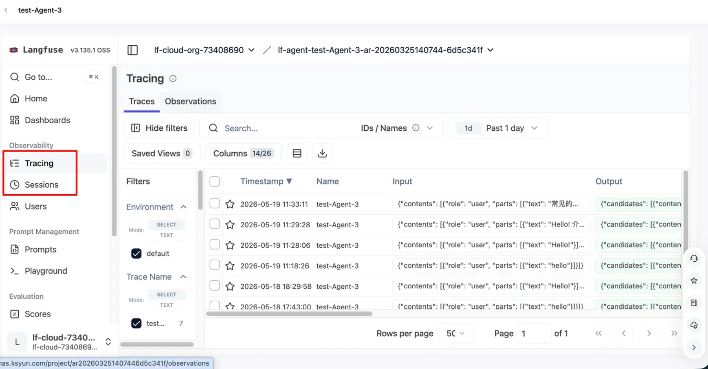Click the cloud icon in right rail
This screenshot has height=369, width=708.
click(694, 325)
